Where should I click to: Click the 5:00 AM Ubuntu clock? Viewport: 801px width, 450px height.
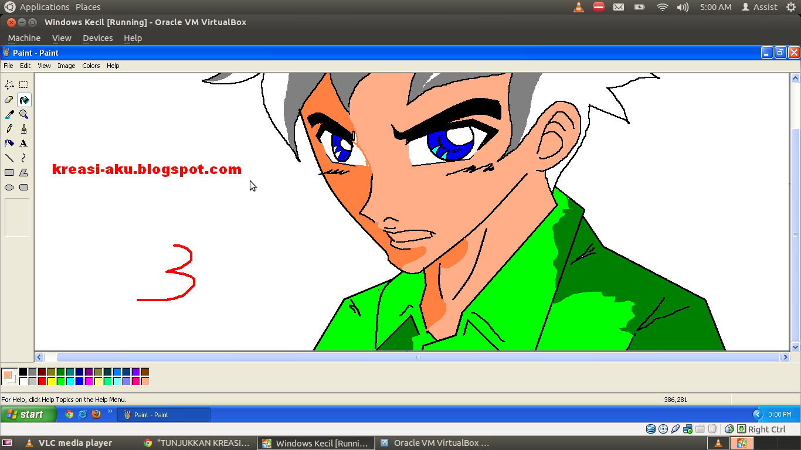[x=715, y=7]
